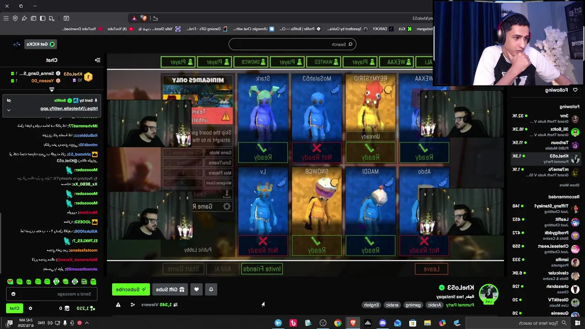
Task: Open Google Chrome from the taskbar
Action: [x=338, y=323]
